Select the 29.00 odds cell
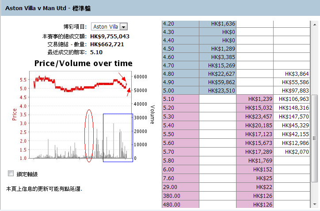The image size is (320, 211). pyautogui.click(x=180, y=187)
